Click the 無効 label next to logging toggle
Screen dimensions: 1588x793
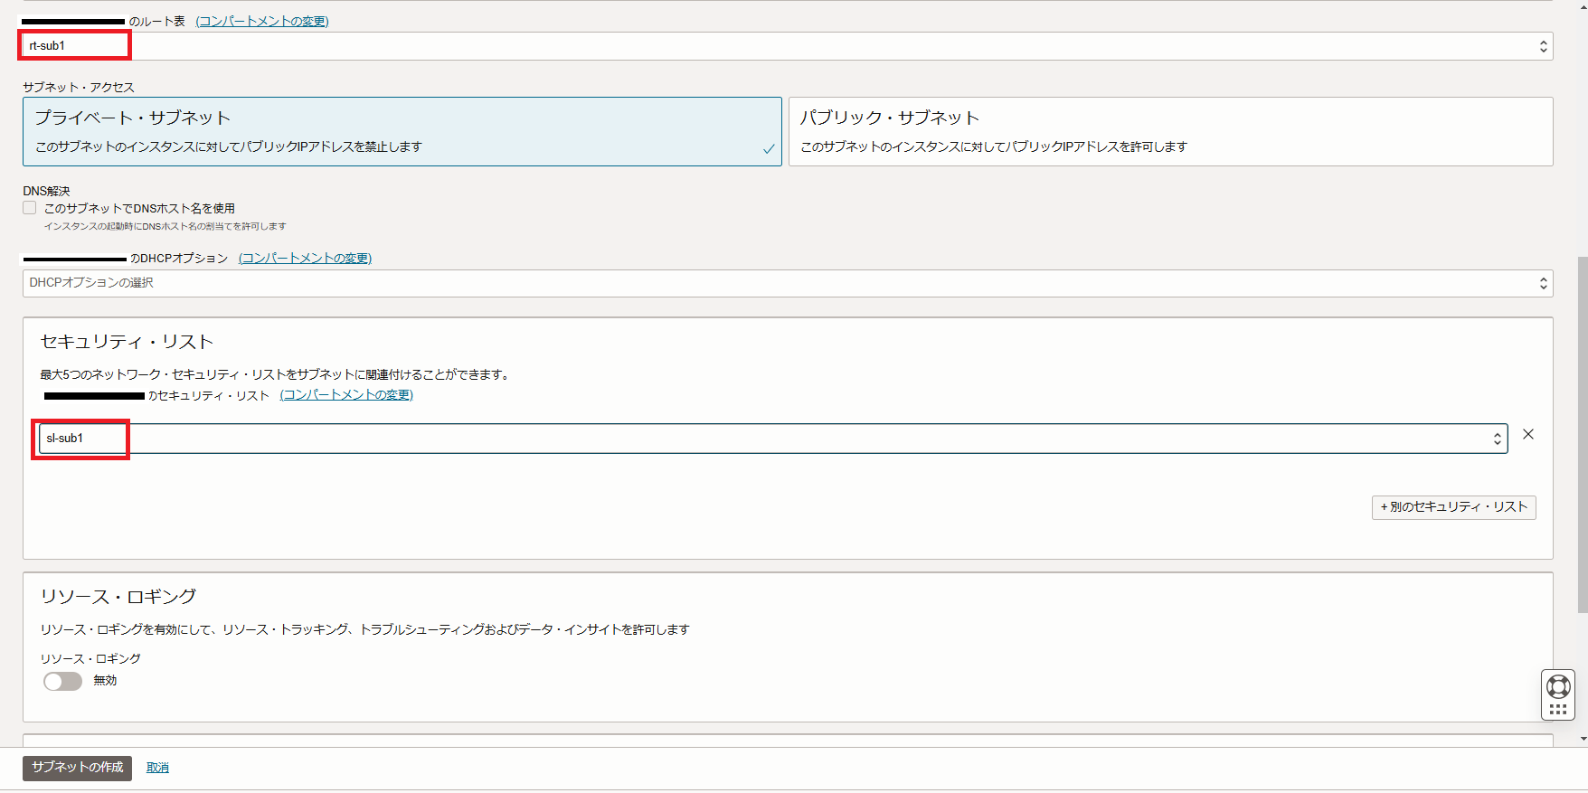105,681
